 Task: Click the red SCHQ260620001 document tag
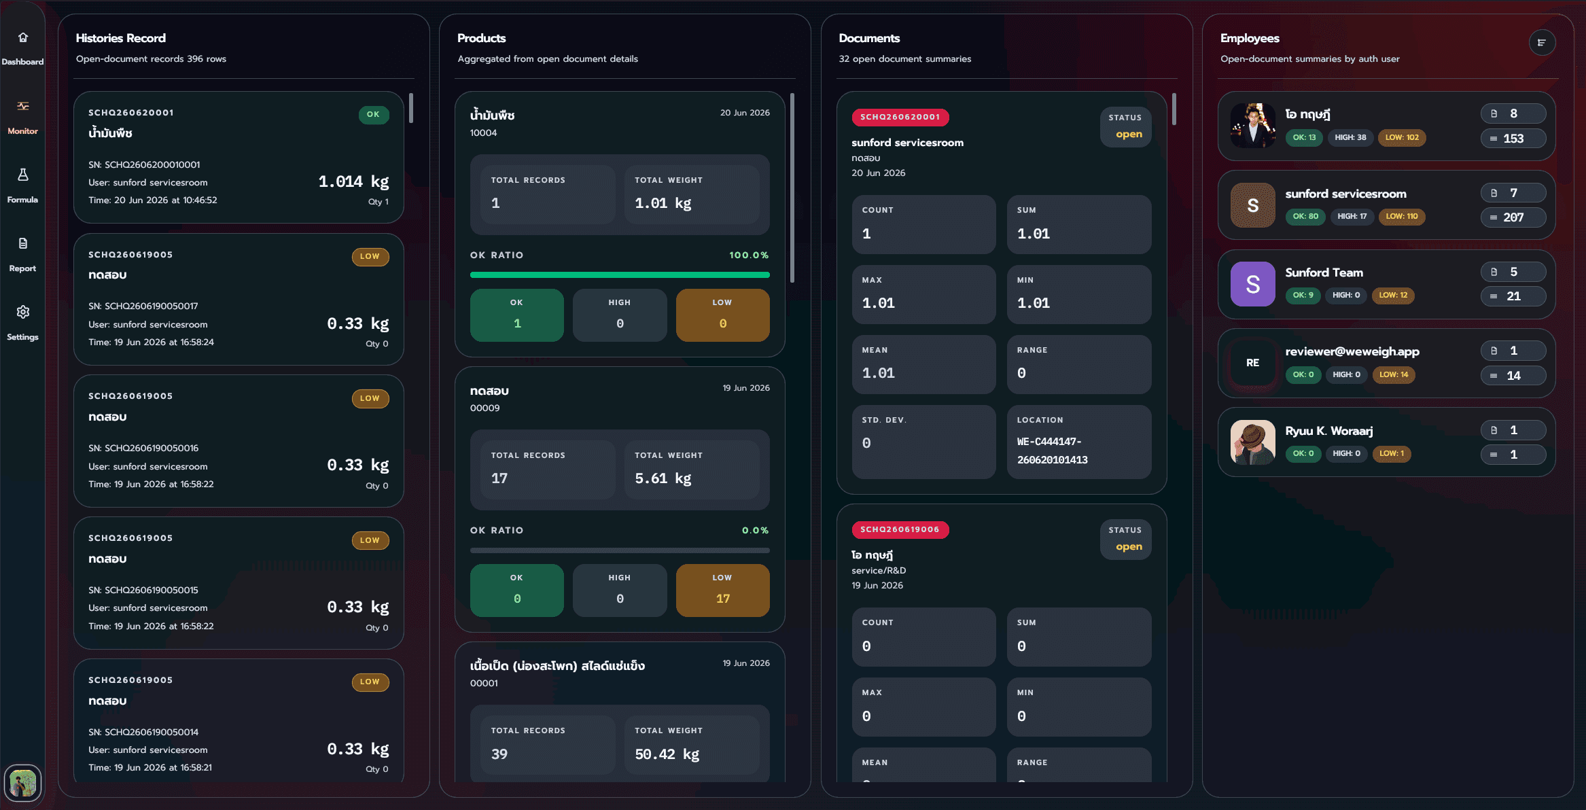click(900, 117)
